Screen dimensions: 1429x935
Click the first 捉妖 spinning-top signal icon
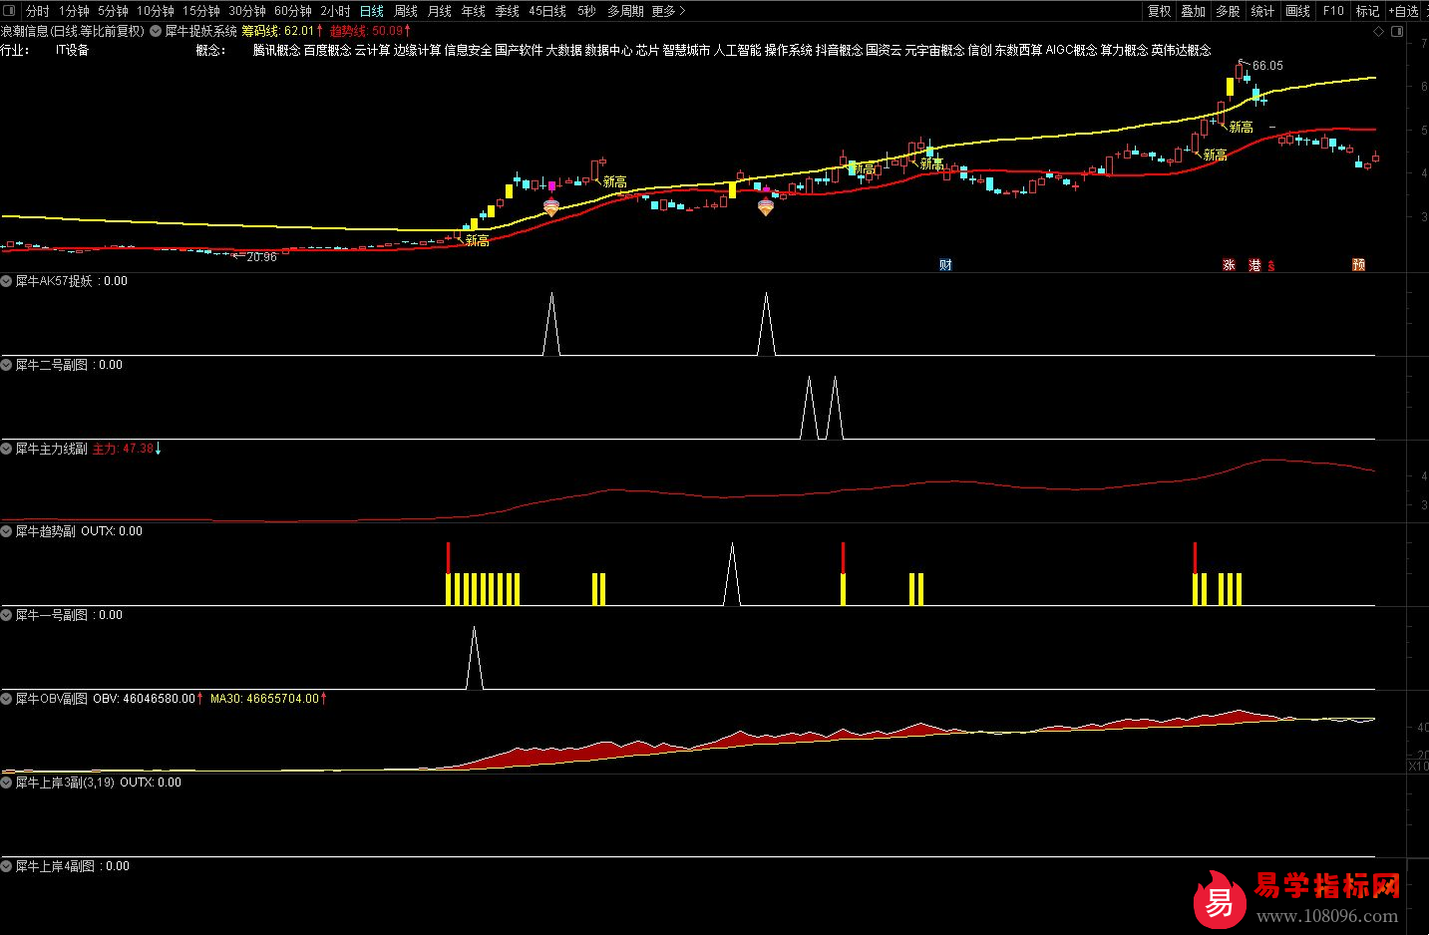point(551,207)
